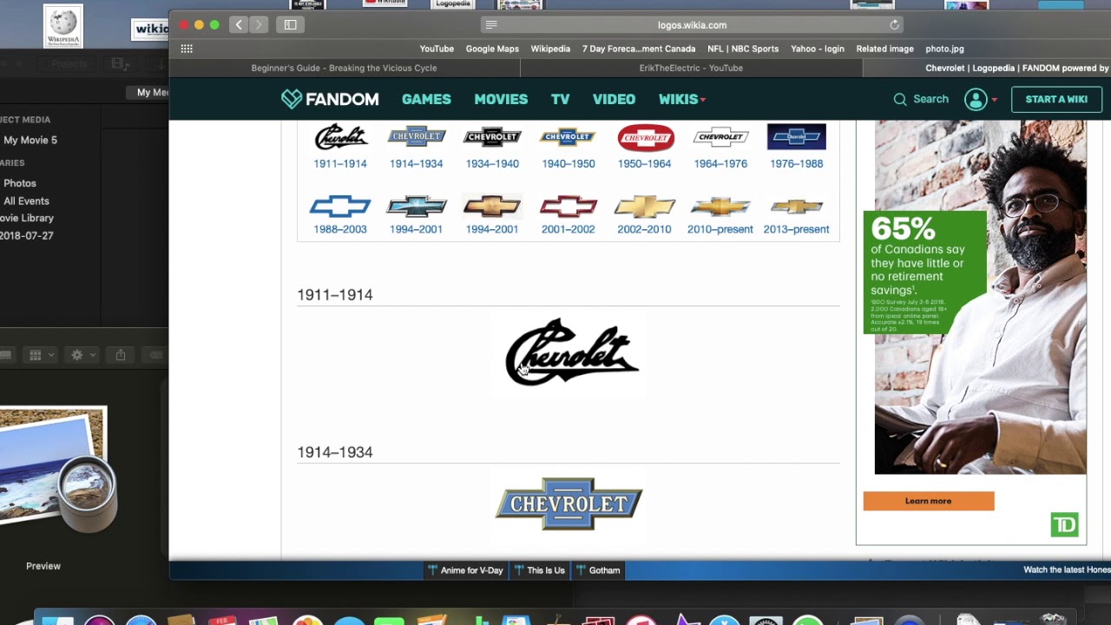This screenshot has height=625, width=1111.
Task: Switch to ErikTheElectric - YouTube tab
Action: (x=691, y=68)
